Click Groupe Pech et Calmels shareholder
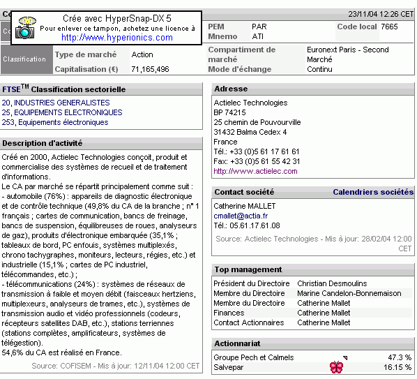This screenshot has width=417, height=379. [x=254, y=357]
